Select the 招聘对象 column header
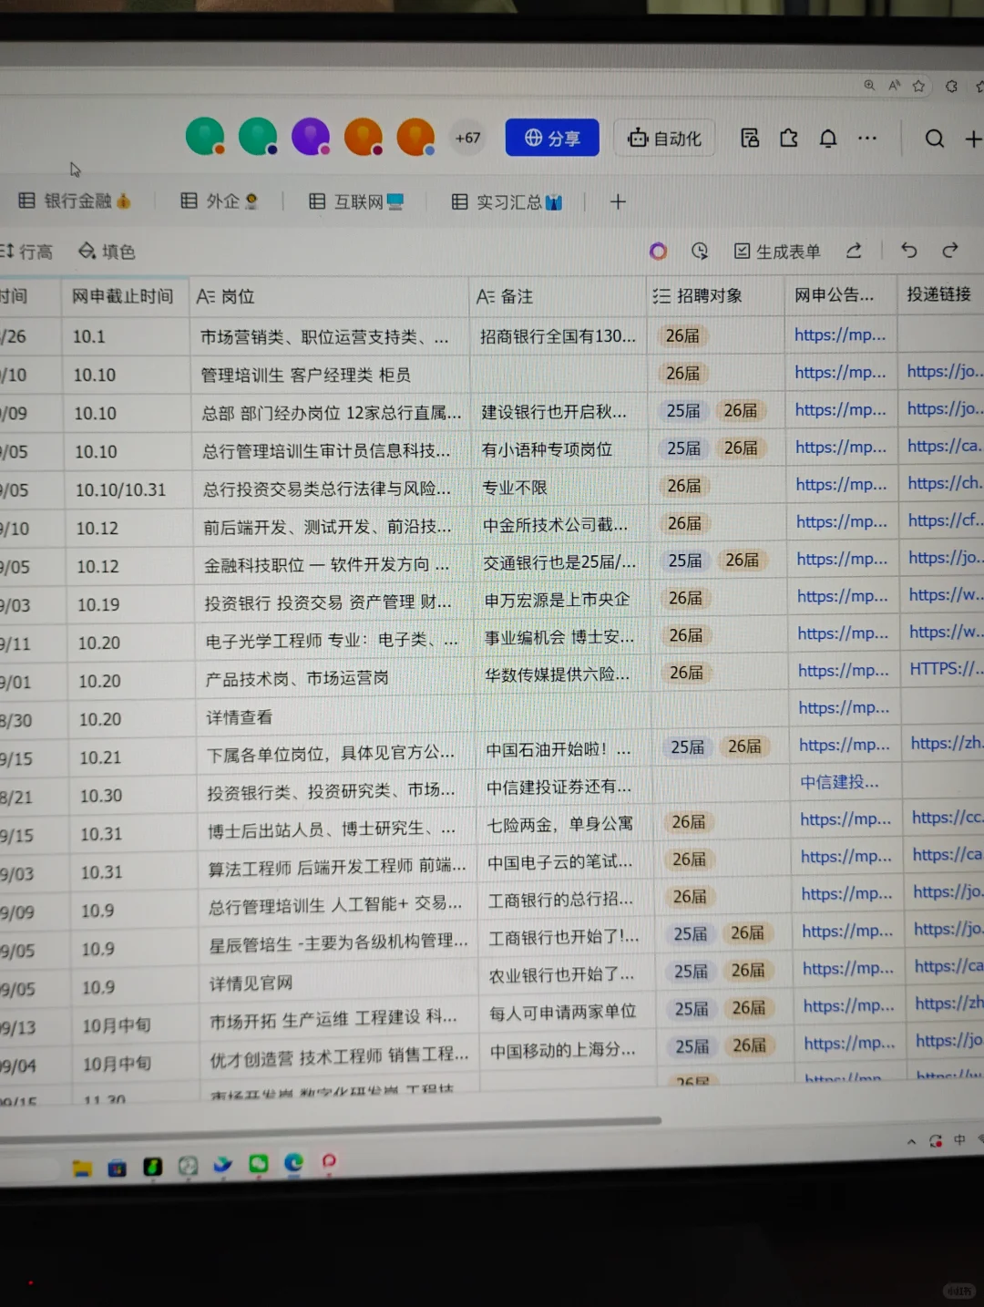984x1307 pixels. click(715, 295)
